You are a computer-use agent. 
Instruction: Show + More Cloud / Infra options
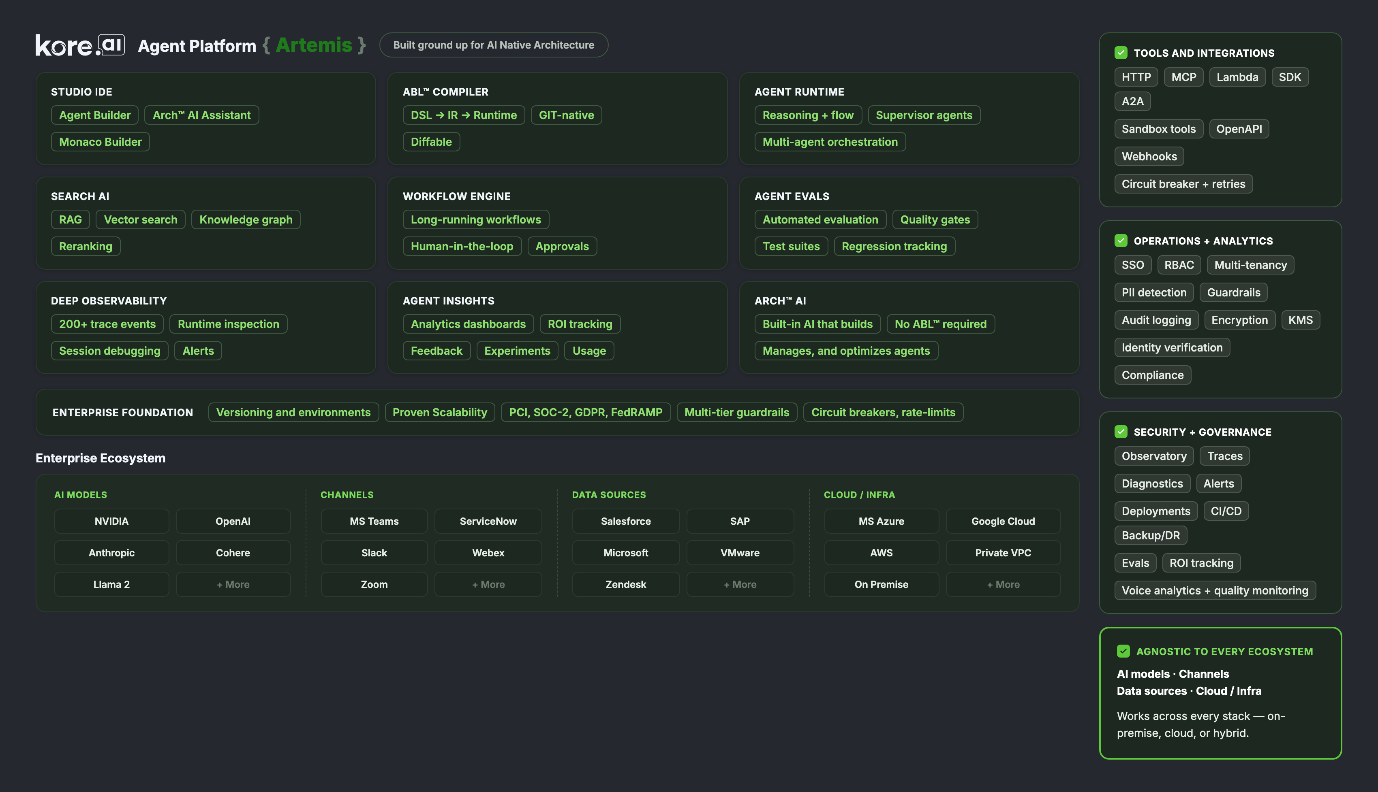coord(1003,584)
